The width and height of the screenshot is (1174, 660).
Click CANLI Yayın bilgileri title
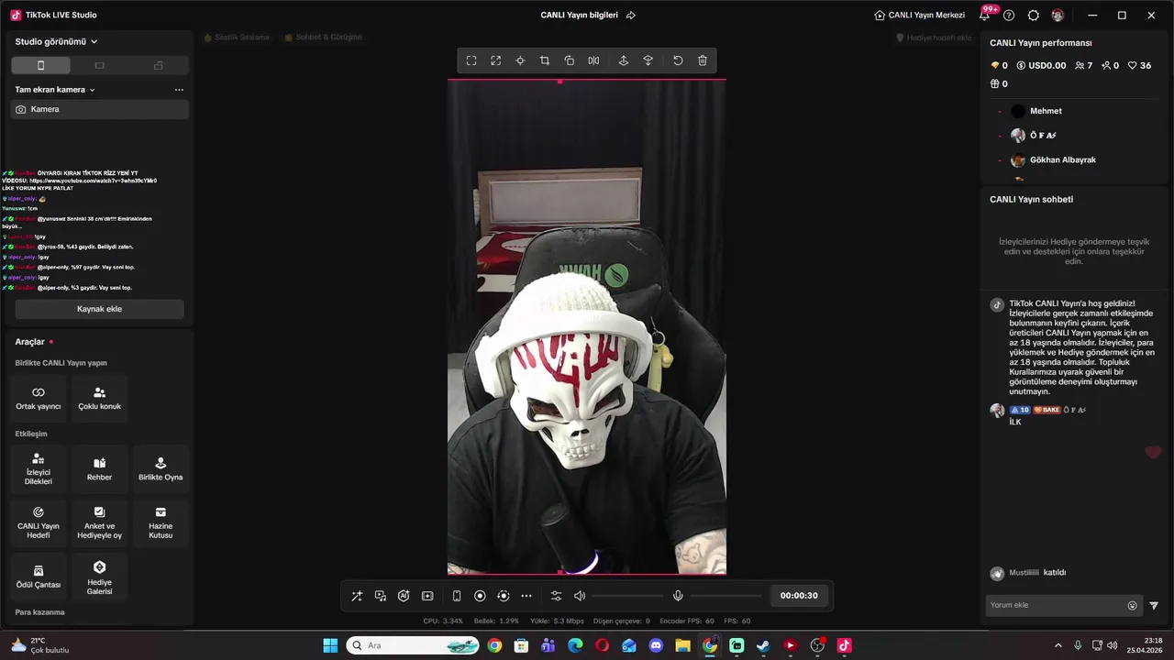pyautogui.click(x=579, y=16)
